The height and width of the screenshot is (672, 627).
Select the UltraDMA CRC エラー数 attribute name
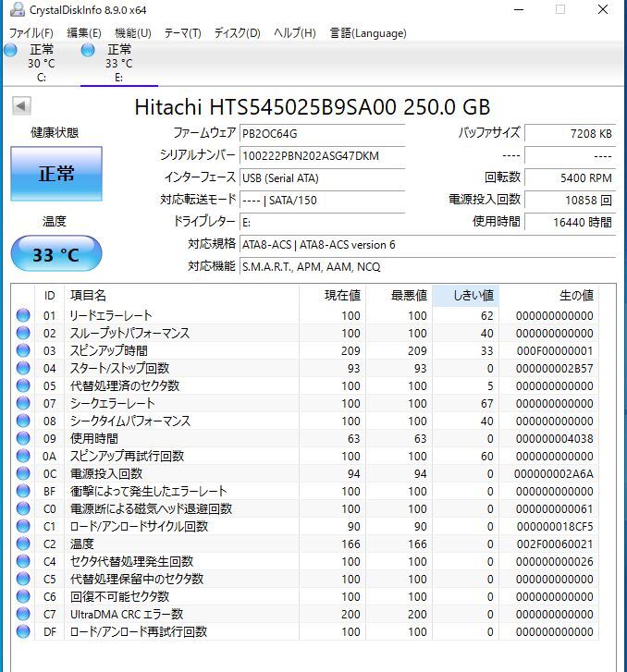tap(127, 615)
